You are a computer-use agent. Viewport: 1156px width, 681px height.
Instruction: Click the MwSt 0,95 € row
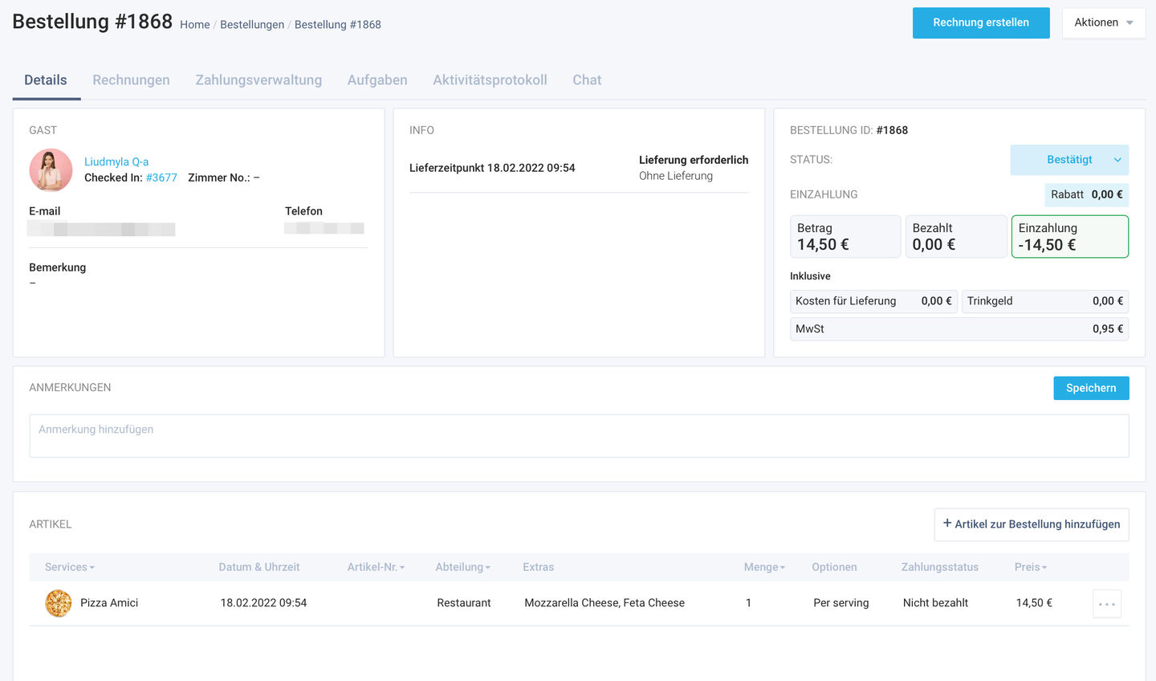tap(959, 329)
